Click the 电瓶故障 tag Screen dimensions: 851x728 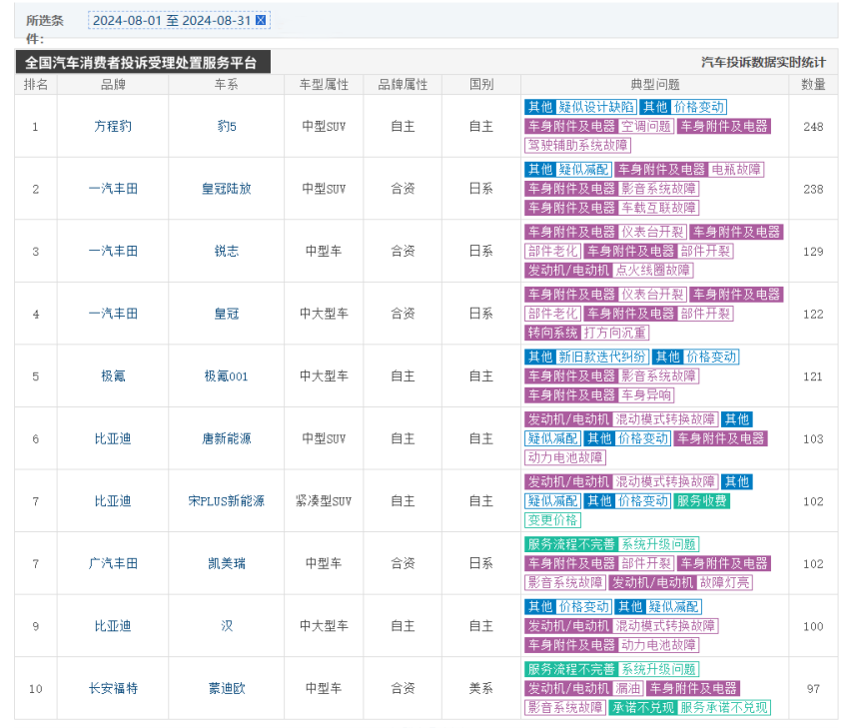click(x=736, y=169)
